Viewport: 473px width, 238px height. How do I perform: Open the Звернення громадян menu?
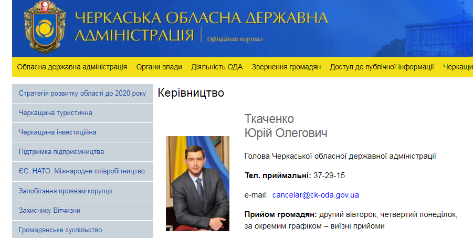coord(286,67)
